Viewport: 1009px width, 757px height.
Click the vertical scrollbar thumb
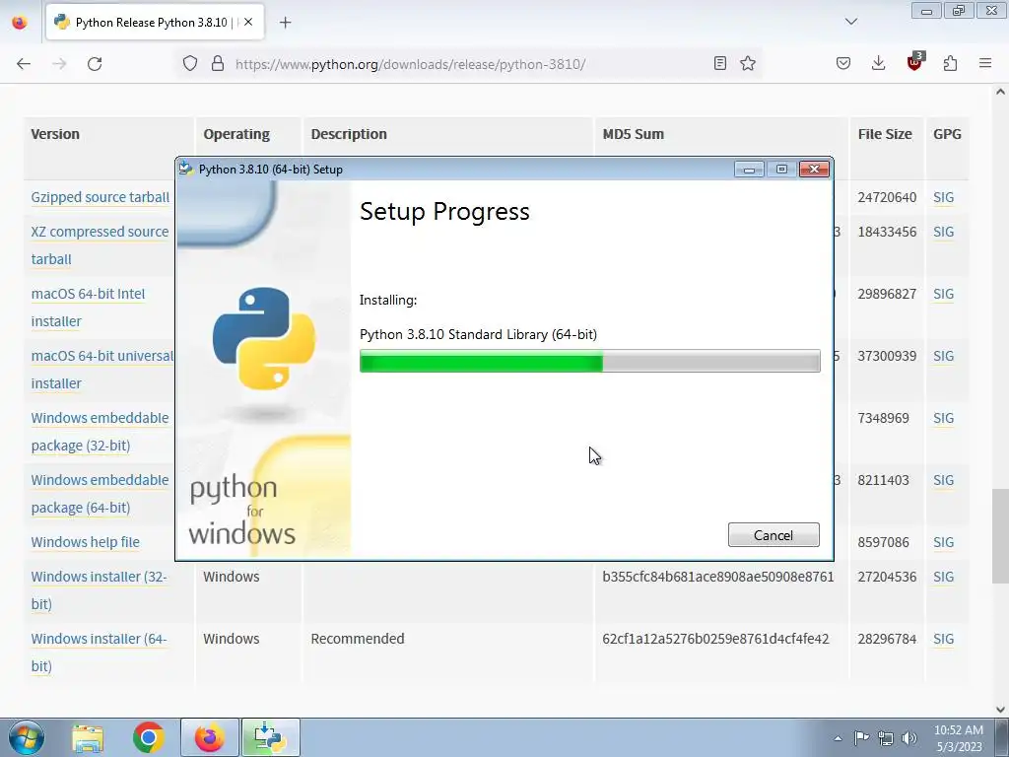[1000, 536]
